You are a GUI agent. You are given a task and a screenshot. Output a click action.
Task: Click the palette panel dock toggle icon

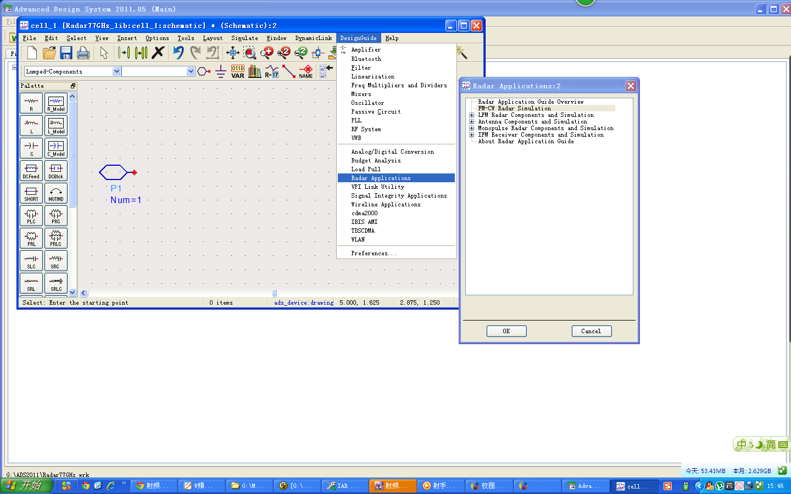tap(73, 86)
